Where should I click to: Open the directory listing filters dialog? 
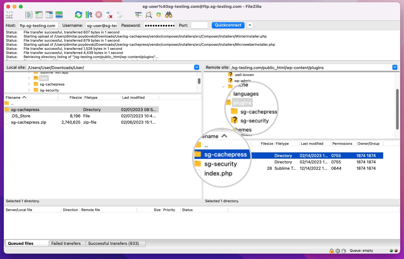[138, 15]
